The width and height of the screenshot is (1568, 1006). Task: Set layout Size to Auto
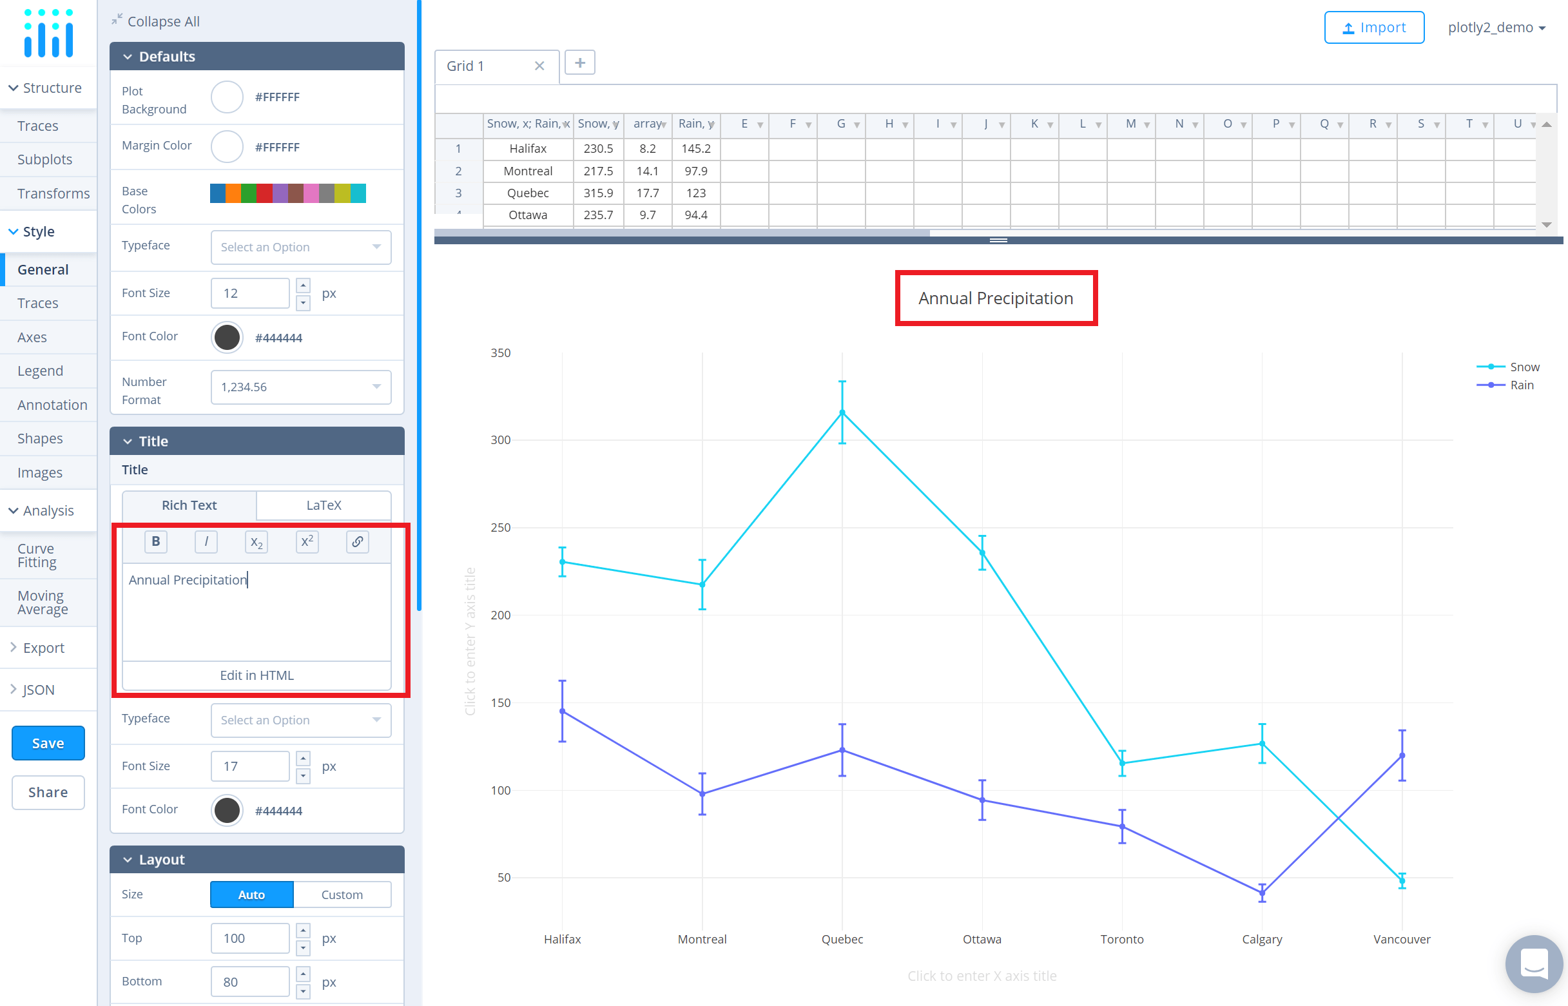pos(251,895)
